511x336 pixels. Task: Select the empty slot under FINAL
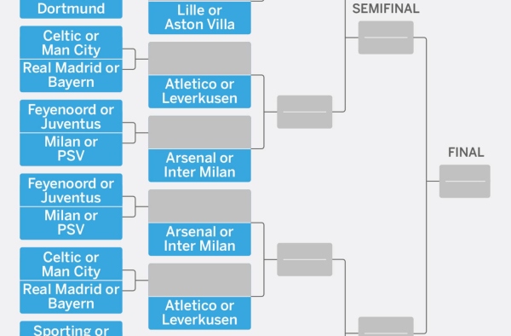tap(465, 182)
